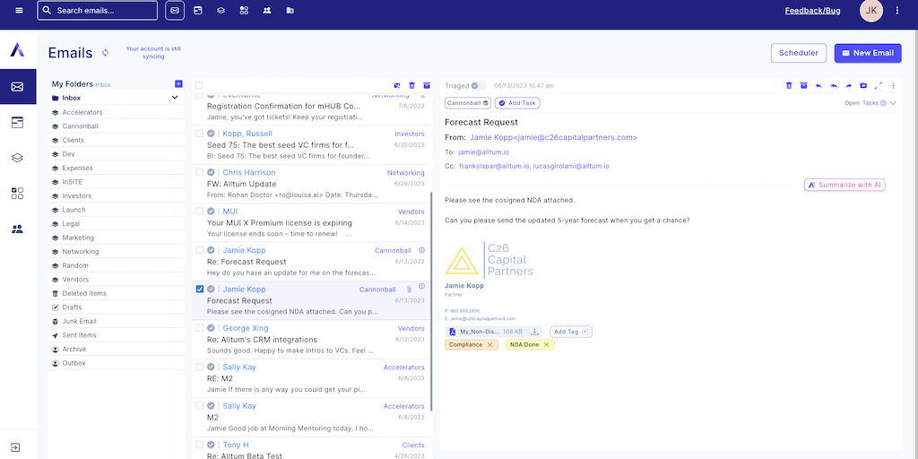Click the Search emails field

tap(97, 11)
